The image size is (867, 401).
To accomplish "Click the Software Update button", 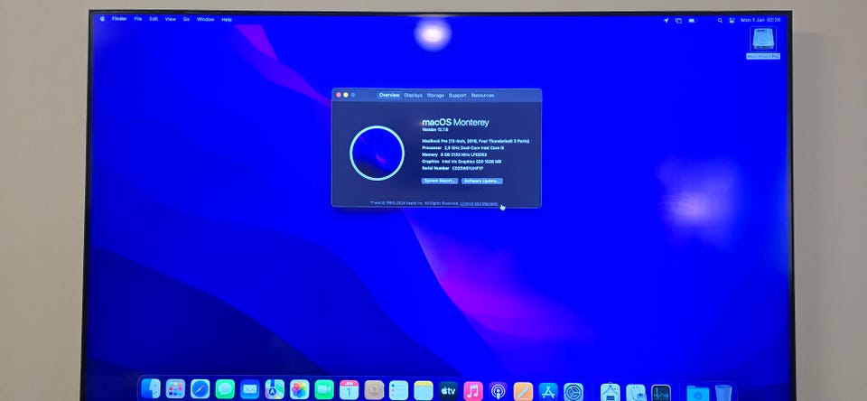I will 482,181.
